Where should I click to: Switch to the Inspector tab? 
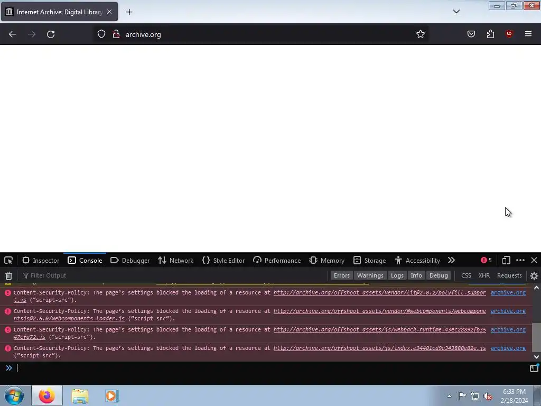click(41, 260)
